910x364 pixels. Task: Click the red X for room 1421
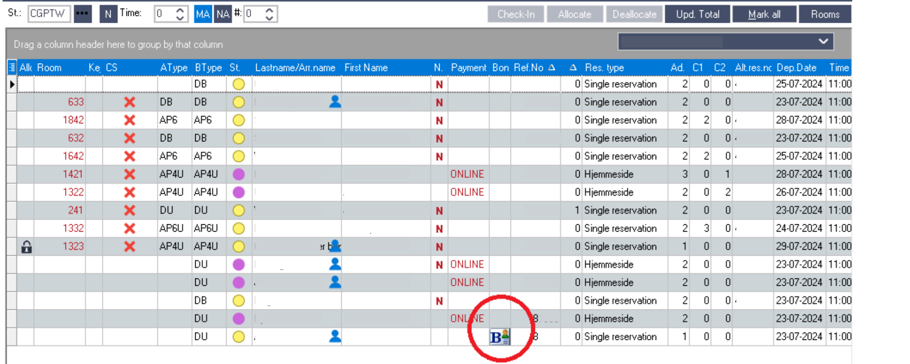pyautogui.click(x=130, y=174)
